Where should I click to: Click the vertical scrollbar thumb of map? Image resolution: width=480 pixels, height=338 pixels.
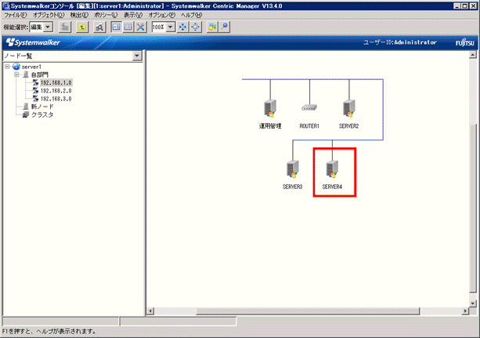click(473, 209)
